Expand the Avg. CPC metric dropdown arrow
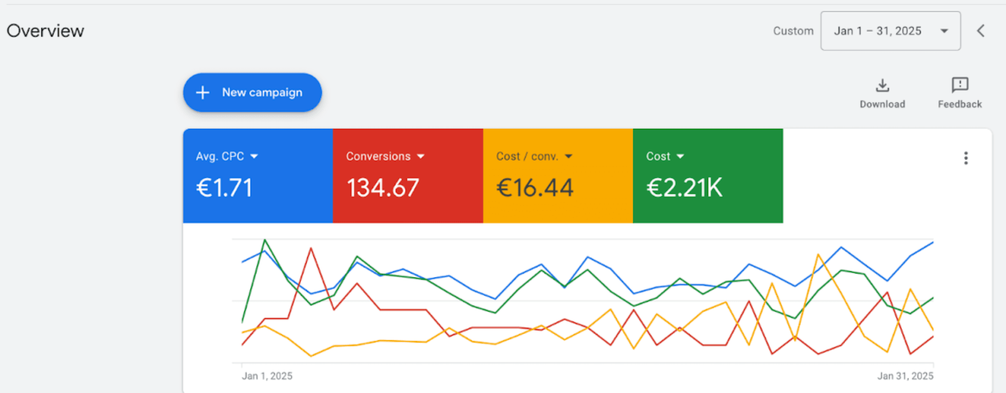 (x=254, y=157)
